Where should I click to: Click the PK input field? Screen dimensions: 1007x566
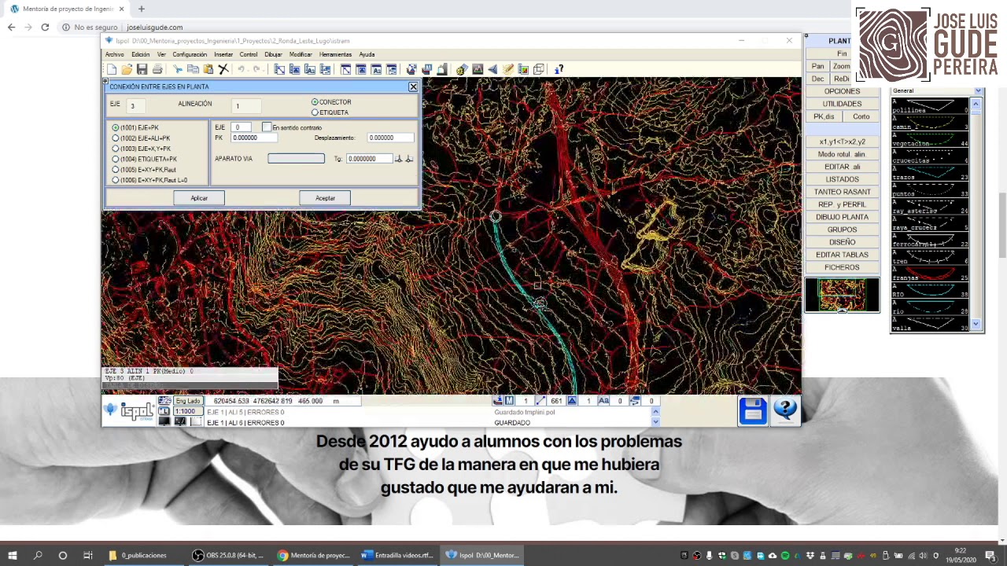pyautogui.click(x=254, y=138)
